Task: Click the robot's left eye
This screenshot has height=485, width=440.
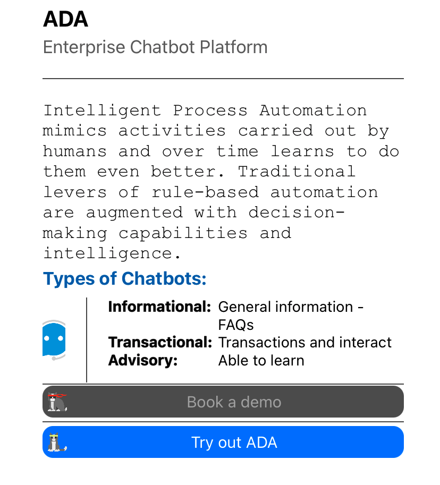Action: click(x=46, y=338)
